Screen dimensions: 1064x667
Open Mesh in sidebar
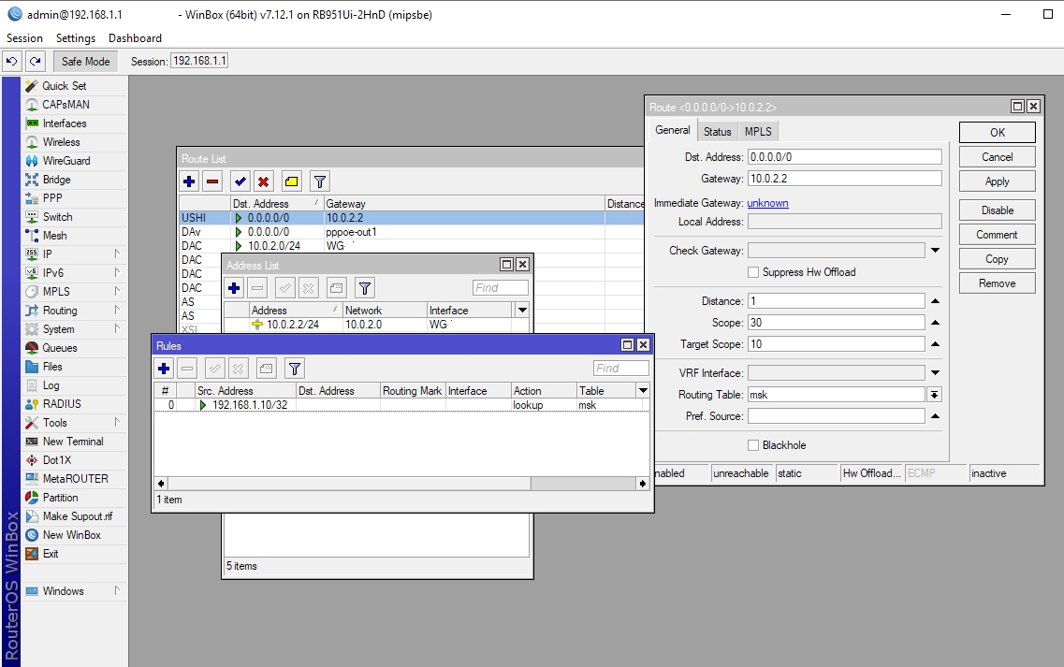pos(55,236)
